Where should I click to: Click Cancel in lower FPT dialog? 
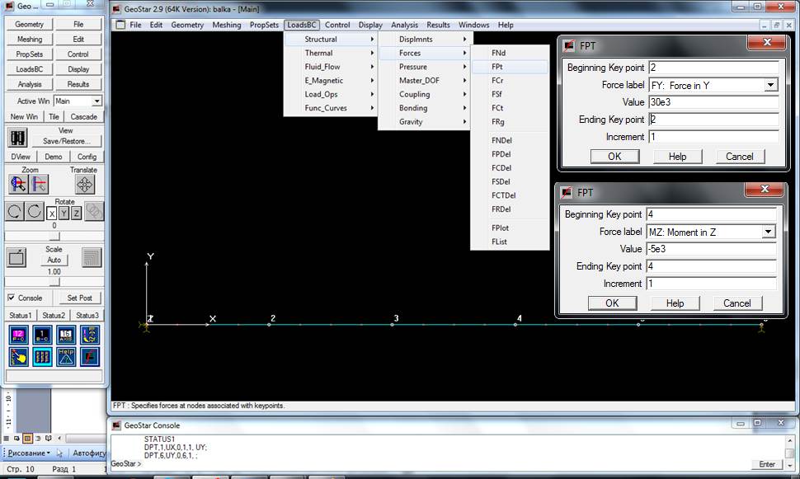736,303
